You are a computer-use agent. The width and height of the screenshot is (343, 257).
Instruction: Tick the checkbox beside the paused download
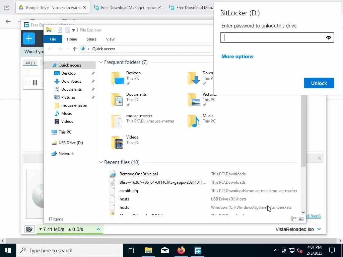pyautogui.click(x=27, y=83)
